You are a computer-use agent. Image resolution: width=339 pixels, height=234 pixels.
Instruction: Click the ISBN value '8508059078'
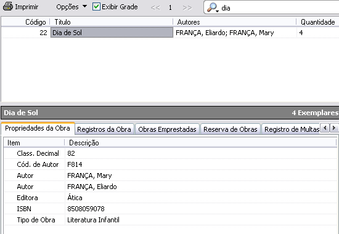tap(86, 209)
